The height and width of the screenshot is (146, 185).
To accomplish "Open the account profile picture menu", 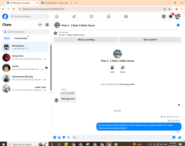I will pyautogui.click(x=178, y=17).
